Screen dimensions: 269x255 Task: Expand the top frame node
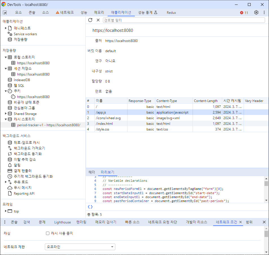point(6,211)
